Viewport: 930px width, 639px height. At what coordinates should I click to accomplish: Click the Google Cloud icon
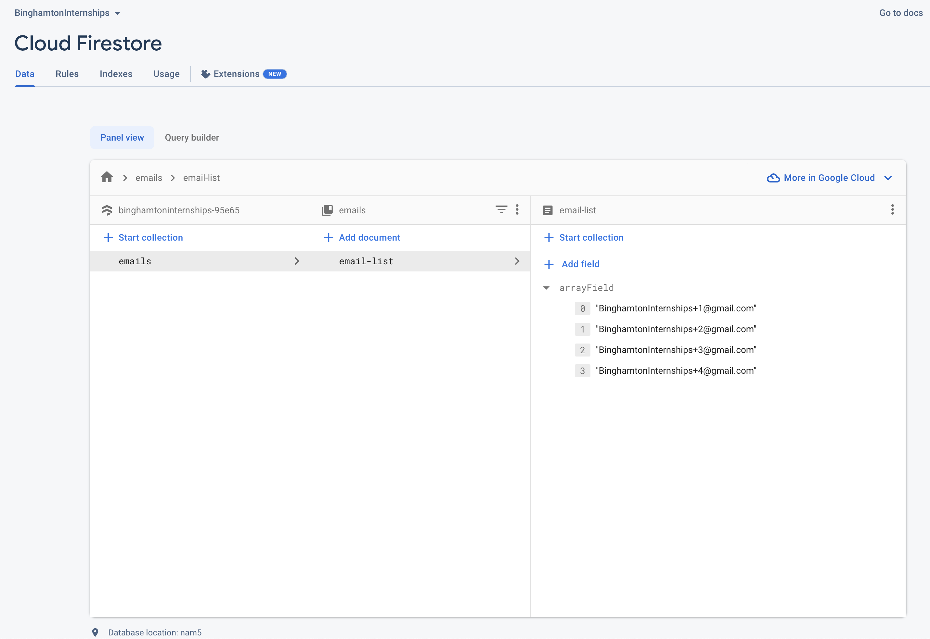pyautogui.click(x=773, y=178)
